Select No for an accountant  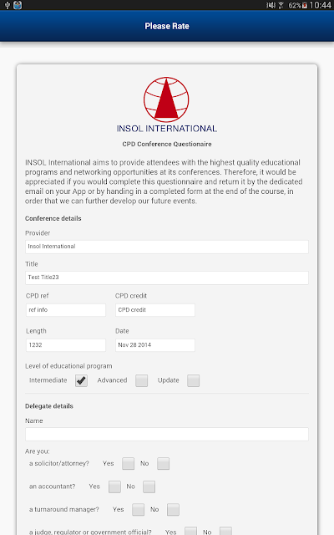pos(149,487)
